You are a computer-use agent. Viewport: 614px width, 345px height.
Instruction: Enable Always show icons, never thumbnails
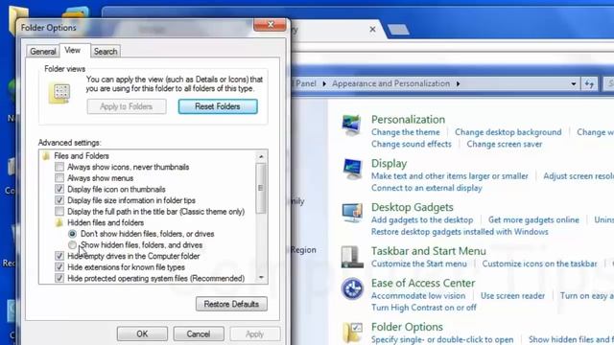[x=59, y=167]
